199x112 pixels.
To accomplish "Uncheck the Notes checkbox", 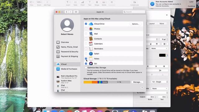I will click(x=86, y=58).
